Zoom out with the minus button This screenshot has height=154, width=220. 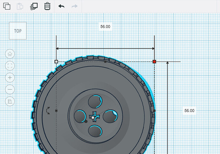10,89
